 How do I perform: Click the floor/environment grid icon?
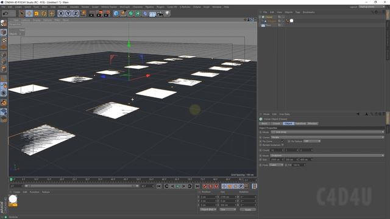coord(152,13)
